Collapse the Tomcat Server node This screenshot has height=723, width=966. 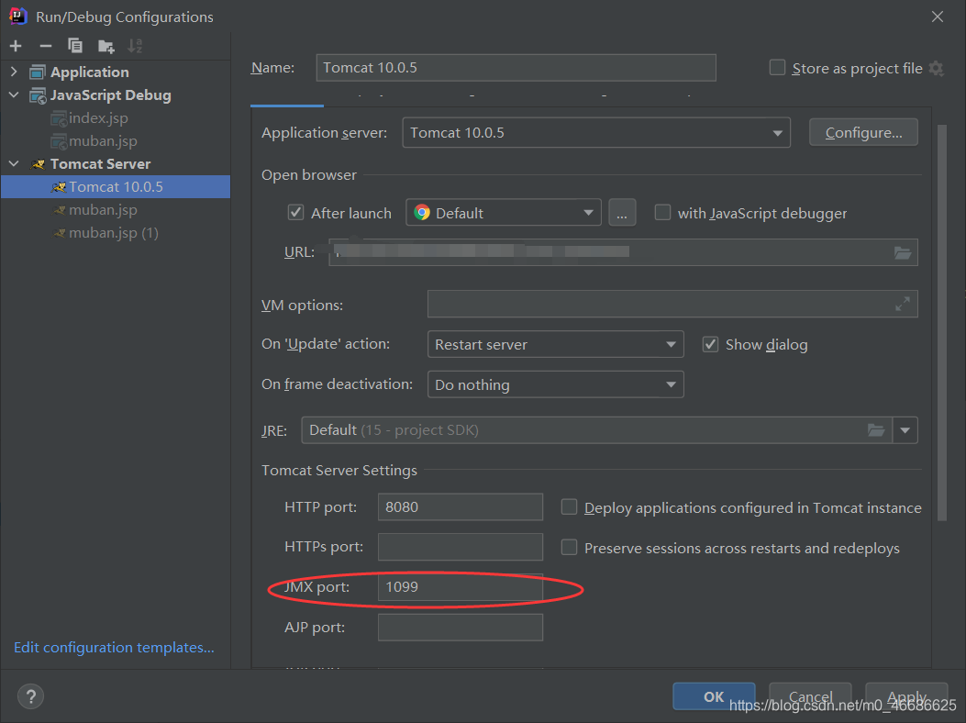coord(14,164)
